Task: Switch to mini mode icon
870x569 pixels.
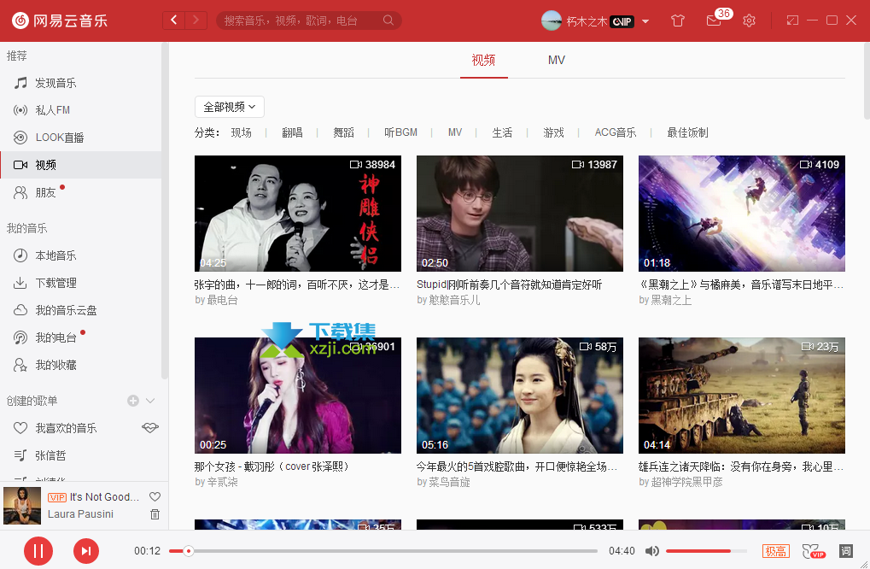Action: point(792,21)
